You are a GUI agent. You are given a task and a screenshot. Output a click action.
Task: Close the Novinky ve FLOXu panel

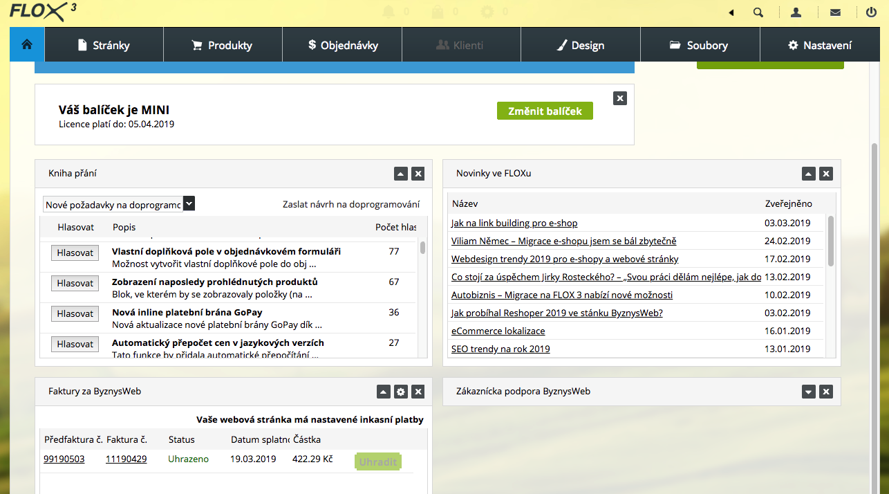pos(825,174)
